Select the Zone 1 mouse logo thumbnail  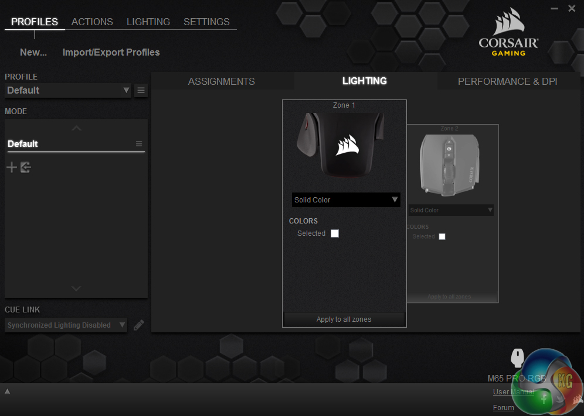pyautogui.click(x=341, y=145)
